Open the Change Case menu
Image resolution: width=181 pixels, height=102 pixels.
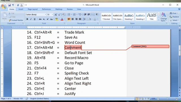[52, 19]
